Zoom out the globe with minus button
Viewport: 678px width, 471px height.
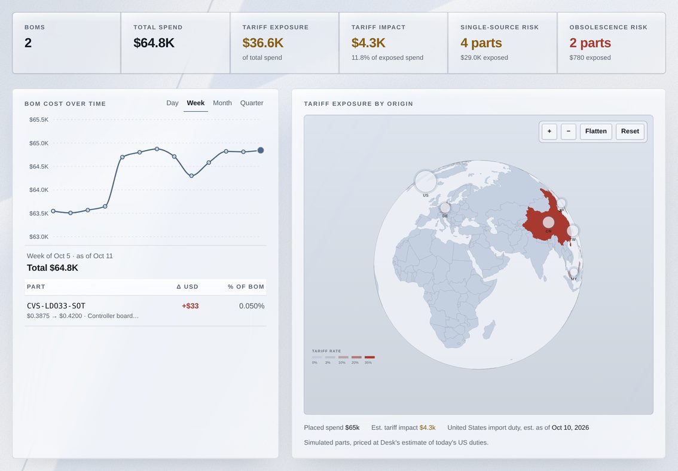click(x=568, y=131)
